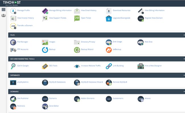This screenshot has width=185, height=113.
Task: Click the Subdomains icon
Action: click(x=109, y=99)
